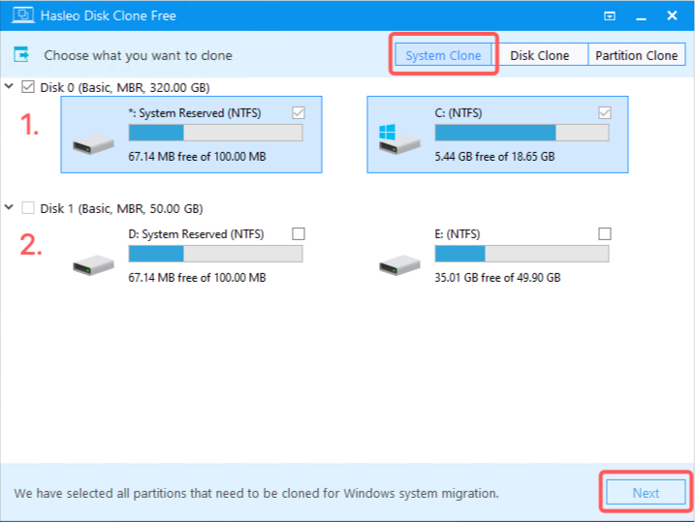Select the Disk 1 (Basic, MBR, 50.00 GB) label
695x522 pixels.
[x=121, y=208]
